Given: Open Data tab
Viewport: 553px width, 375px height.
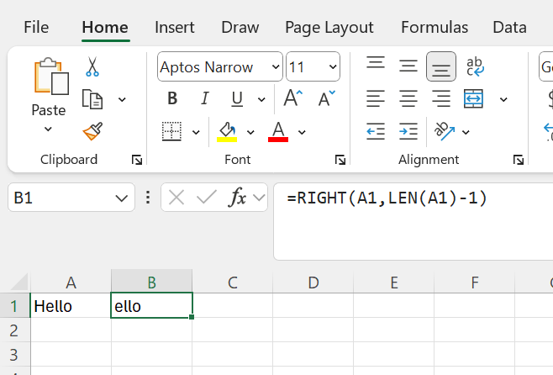Looking at the screenshot, I should coord(509,28).
